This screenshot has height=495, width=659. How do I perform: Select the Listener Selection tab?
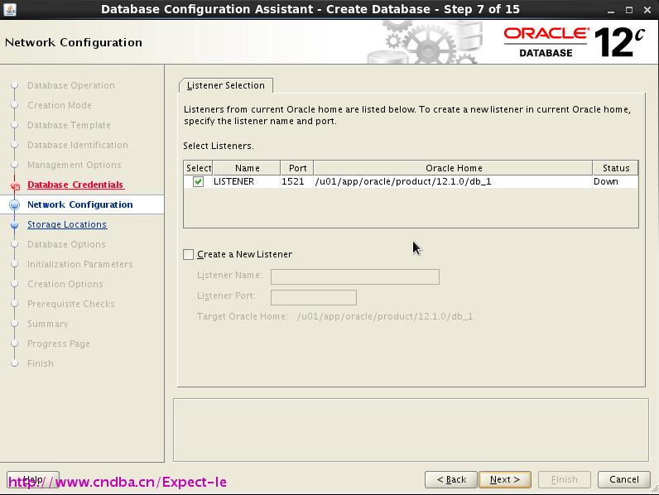[226, 85]
